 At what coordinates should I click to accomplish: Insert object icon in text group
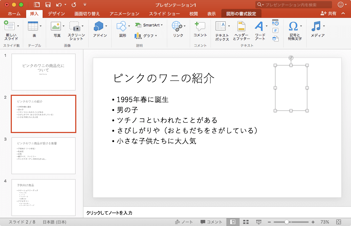point(275,39)
